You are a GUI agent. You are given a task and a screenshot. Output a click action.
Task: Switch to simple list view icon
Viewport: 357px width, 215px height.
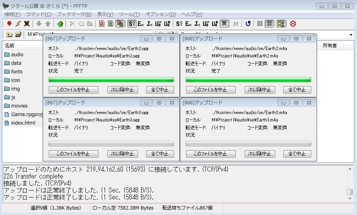(260, 24)
